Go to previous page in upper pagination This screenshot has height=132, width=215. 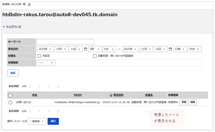pyautogui.click(x=40, y=86)
